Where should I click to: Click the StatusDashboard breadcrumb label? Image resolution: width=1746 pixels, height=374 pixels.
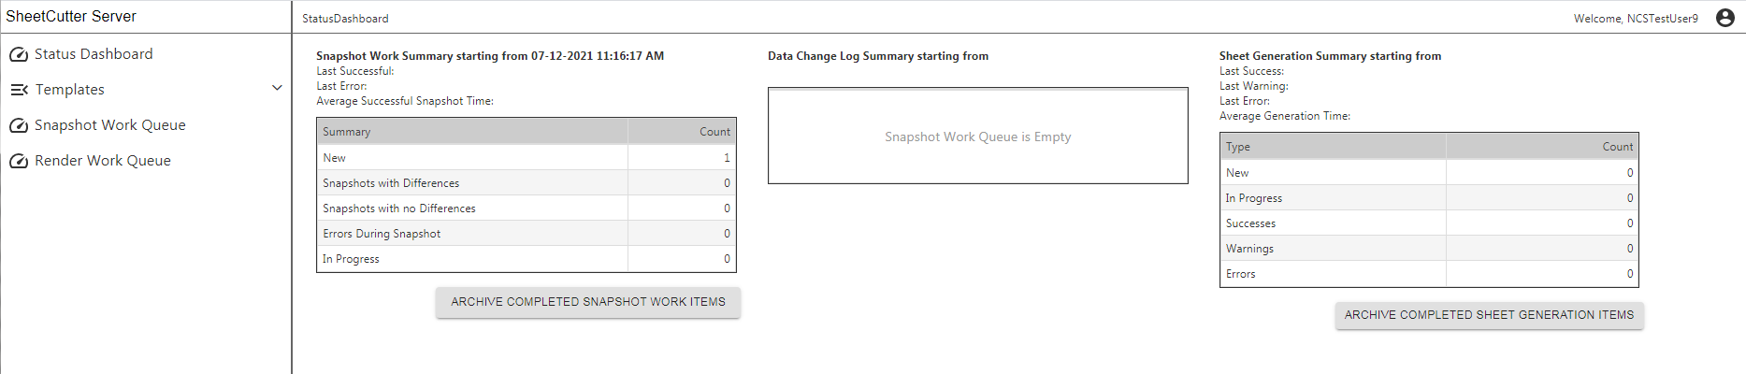345,19
